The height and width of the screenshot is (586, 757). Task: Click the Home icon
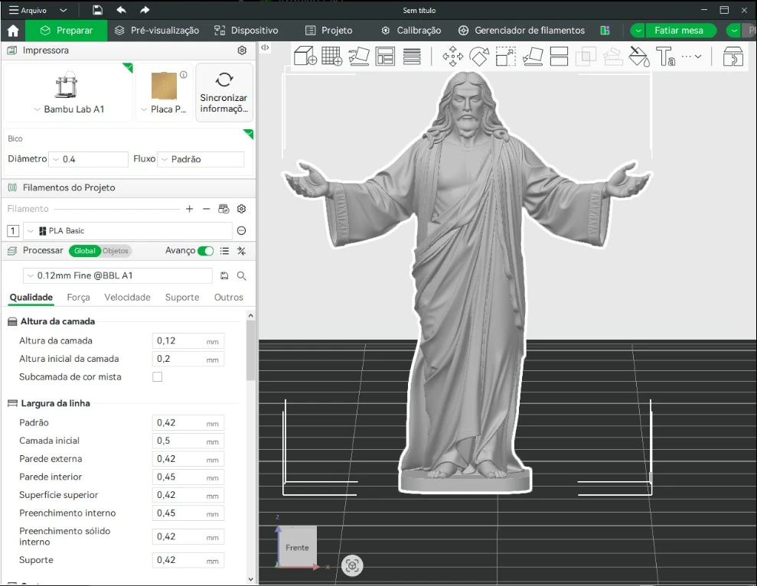tap(13, 31)
